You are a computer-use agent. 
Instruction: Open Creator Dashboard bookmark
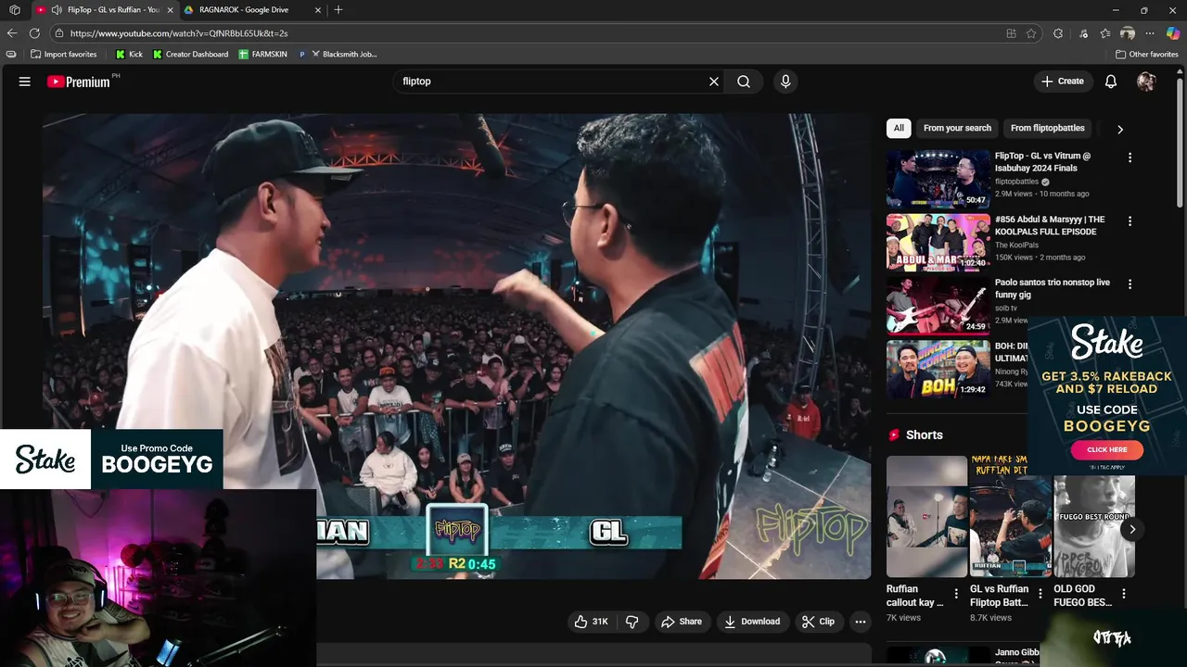[190, 55]
